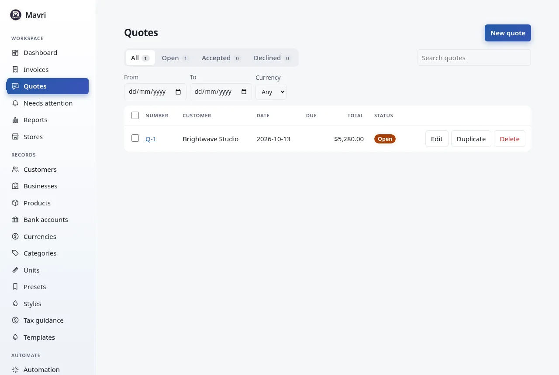Tick the checkbox for quote Q-1

tap(135, 138)
